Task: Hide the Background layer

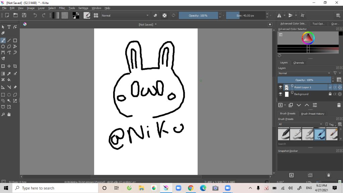Action: pos(280,94)
